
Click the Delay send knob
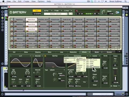105,64
